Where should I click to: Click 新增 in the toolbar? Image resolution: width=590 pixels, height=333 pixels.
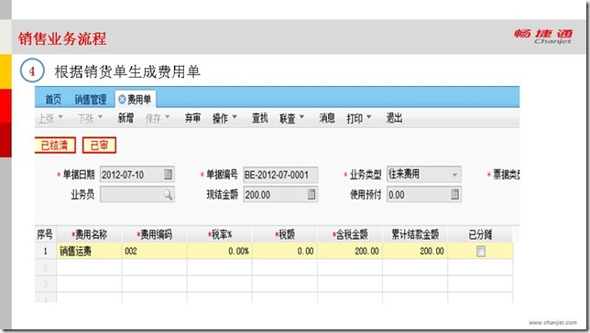(126, 118)
